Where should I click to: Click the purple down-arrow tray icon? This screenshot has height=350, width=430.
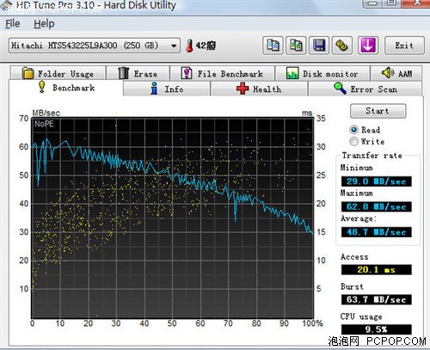tap(368, 46)
